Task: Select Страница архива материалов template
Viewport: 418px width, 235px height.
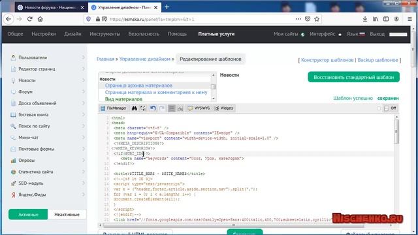Action: coord(138,86)
